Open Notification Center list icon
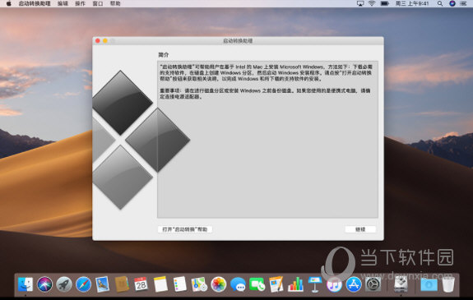The width and height of the screenshot is (473, 300). [x=464, y=3]
